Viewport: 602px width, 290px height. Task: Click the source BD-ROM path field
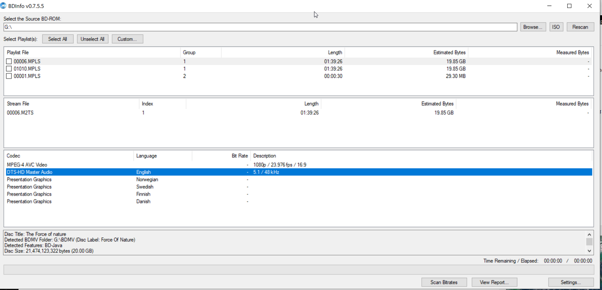click(x=260, y=27)
